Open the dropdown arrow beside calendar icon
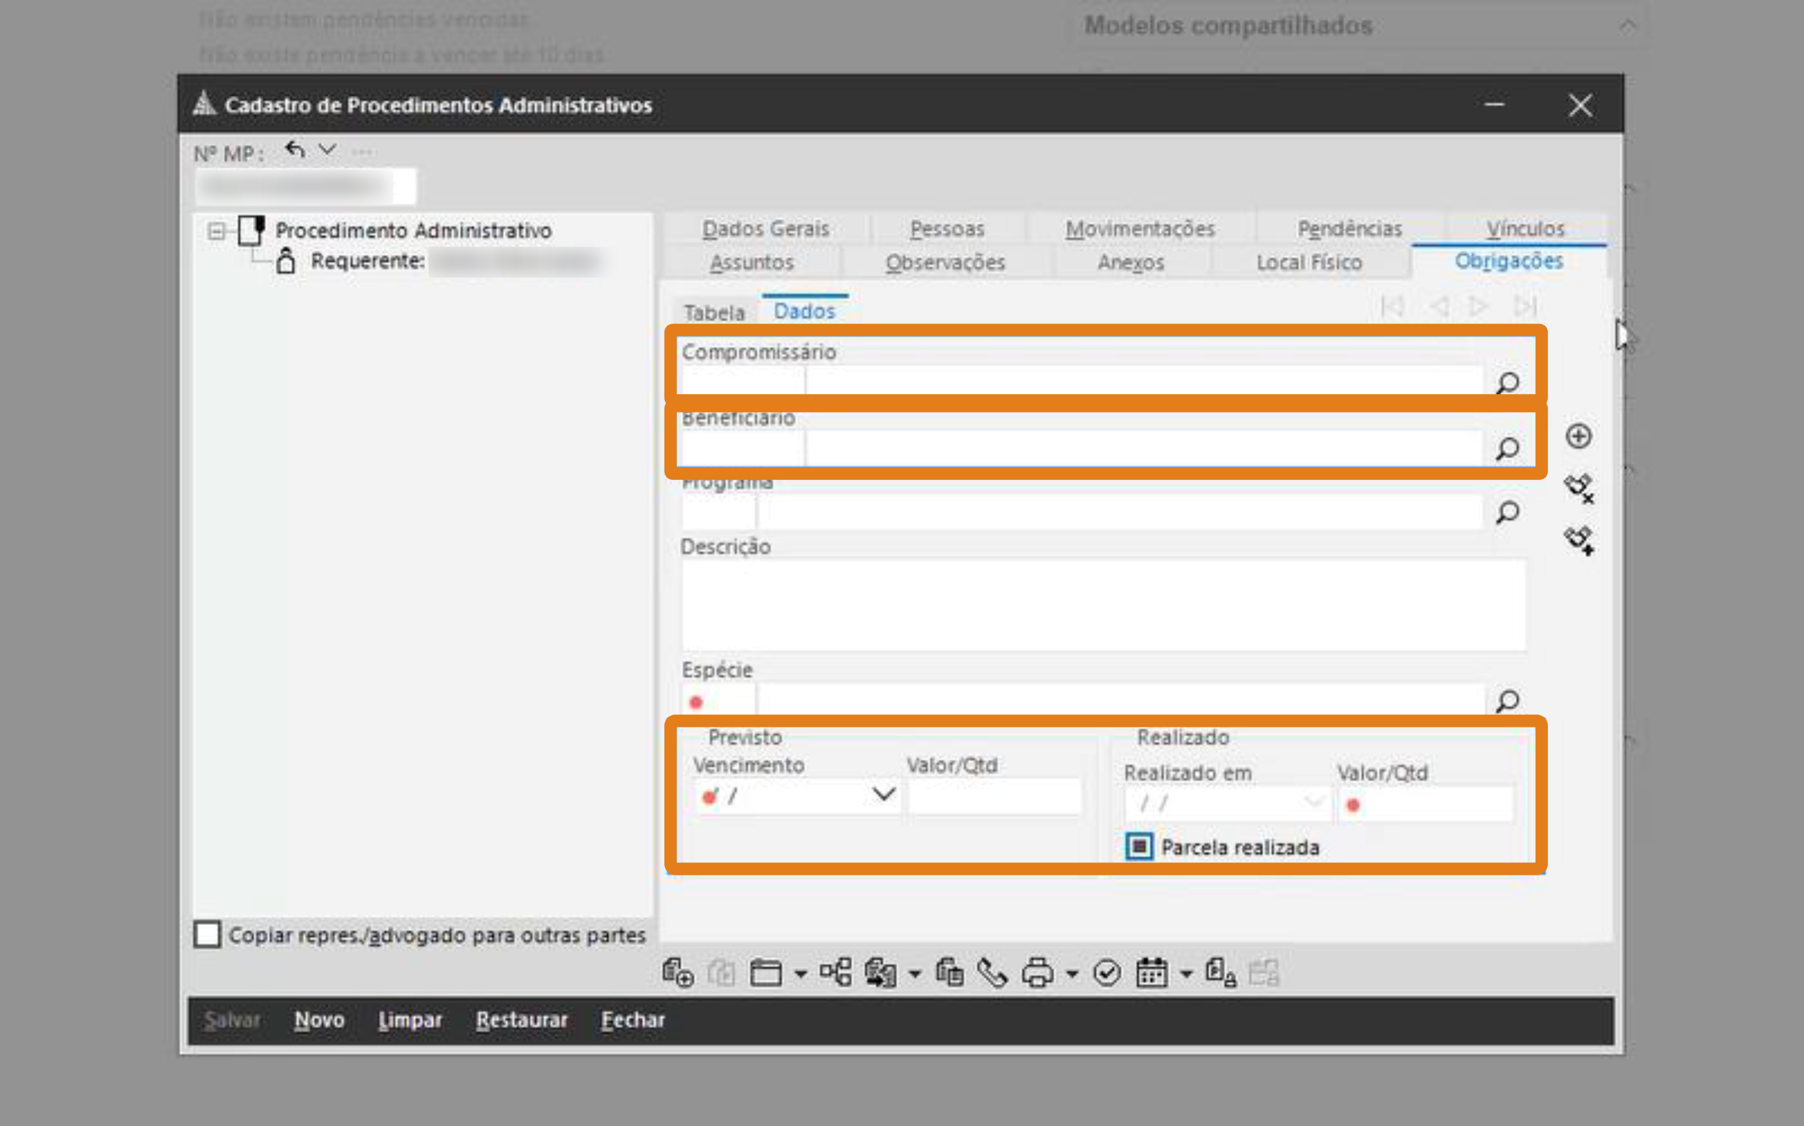This screenshot has height=1126, width=1804. [1187, 974]
